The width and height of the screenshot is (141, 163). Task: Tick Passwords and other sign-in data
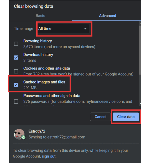pyautogui.click(x=16, y=101)
